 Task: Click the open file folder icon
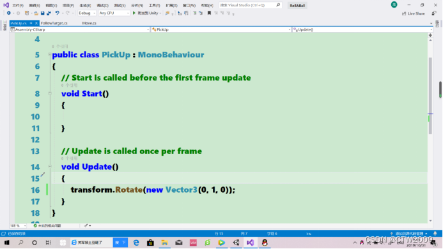tap(36, 13)
